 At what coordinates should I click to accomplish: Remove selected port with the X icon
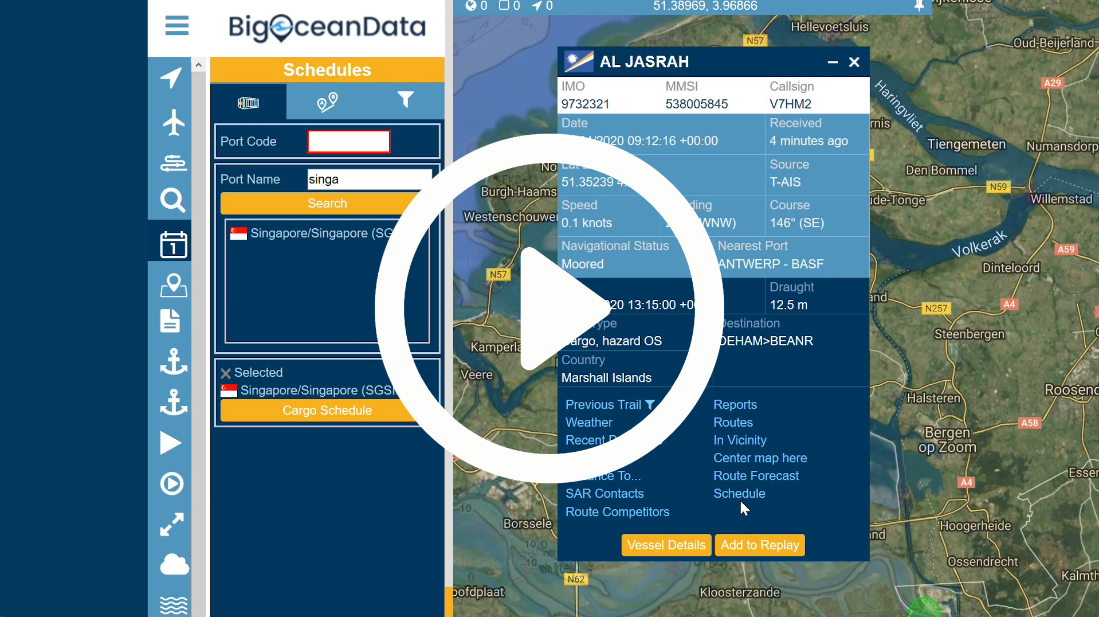click(x=226, y=373)
